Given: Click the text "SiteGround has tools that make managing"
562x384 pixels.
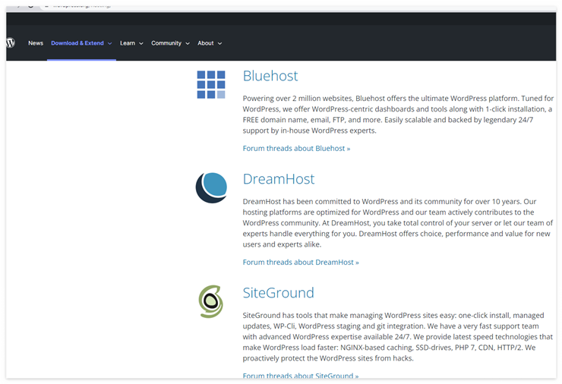Looking at the screenshot, I should [x=313, y=315].
